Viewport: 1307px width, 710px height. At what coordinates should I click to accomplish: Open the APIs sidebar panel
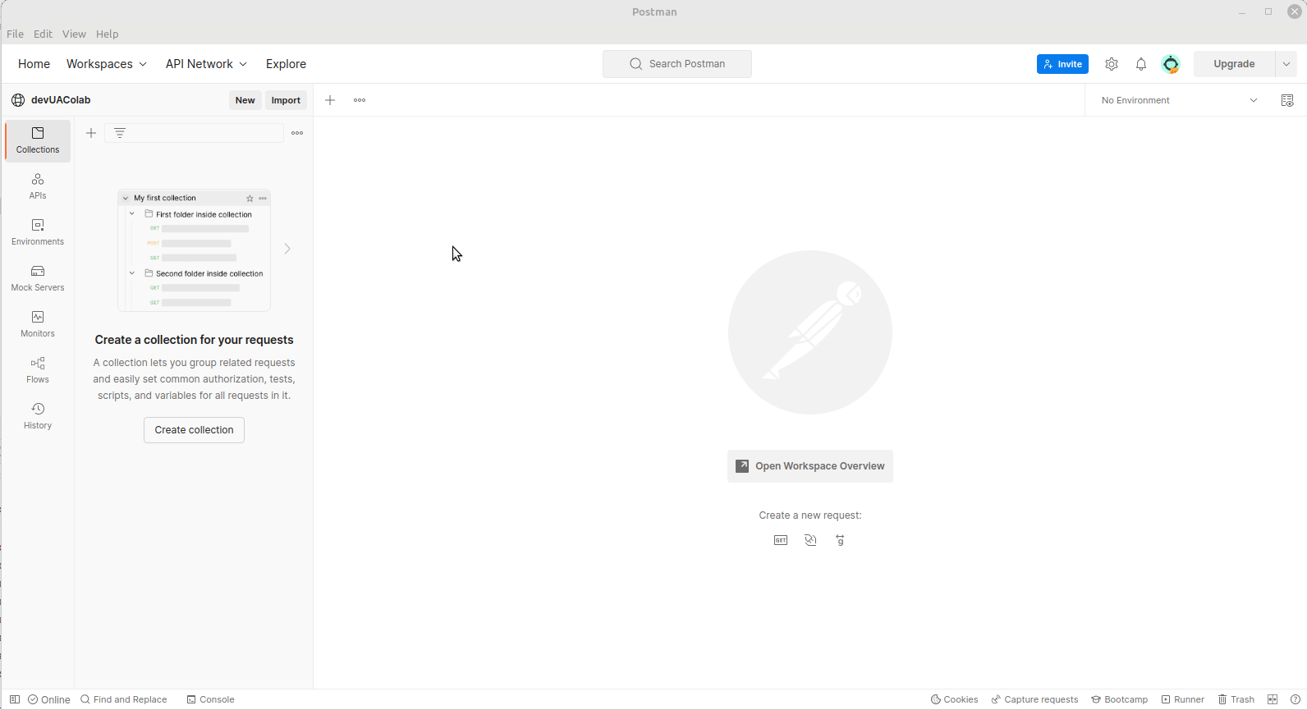pos(38,186)
